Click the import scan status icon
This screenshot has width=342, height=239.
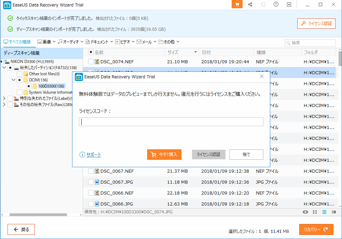point(263,4)
